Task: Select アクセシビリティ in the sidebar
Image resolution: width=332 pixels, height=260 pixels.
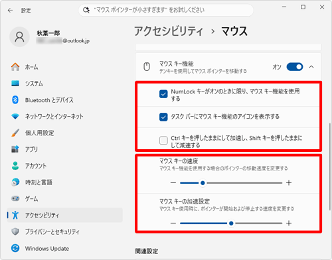Action: 65,215
